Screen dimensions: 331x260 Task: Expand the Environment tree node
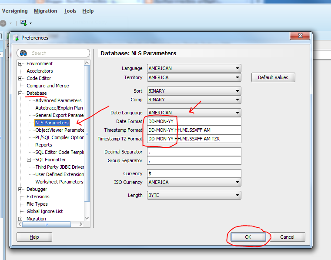(20, 63)
